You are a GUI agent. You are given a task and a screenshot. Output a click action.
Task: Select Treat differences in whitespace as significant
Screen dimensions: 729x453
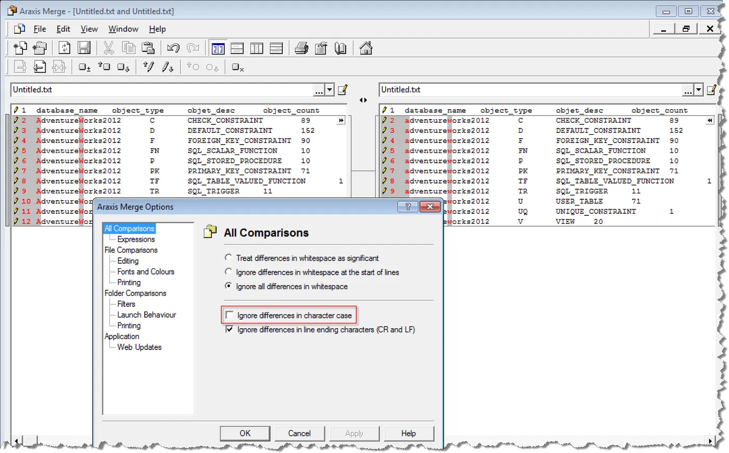228,257
